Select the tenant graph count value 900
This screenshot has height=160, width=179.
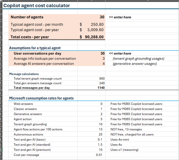[x=102, y=79]
